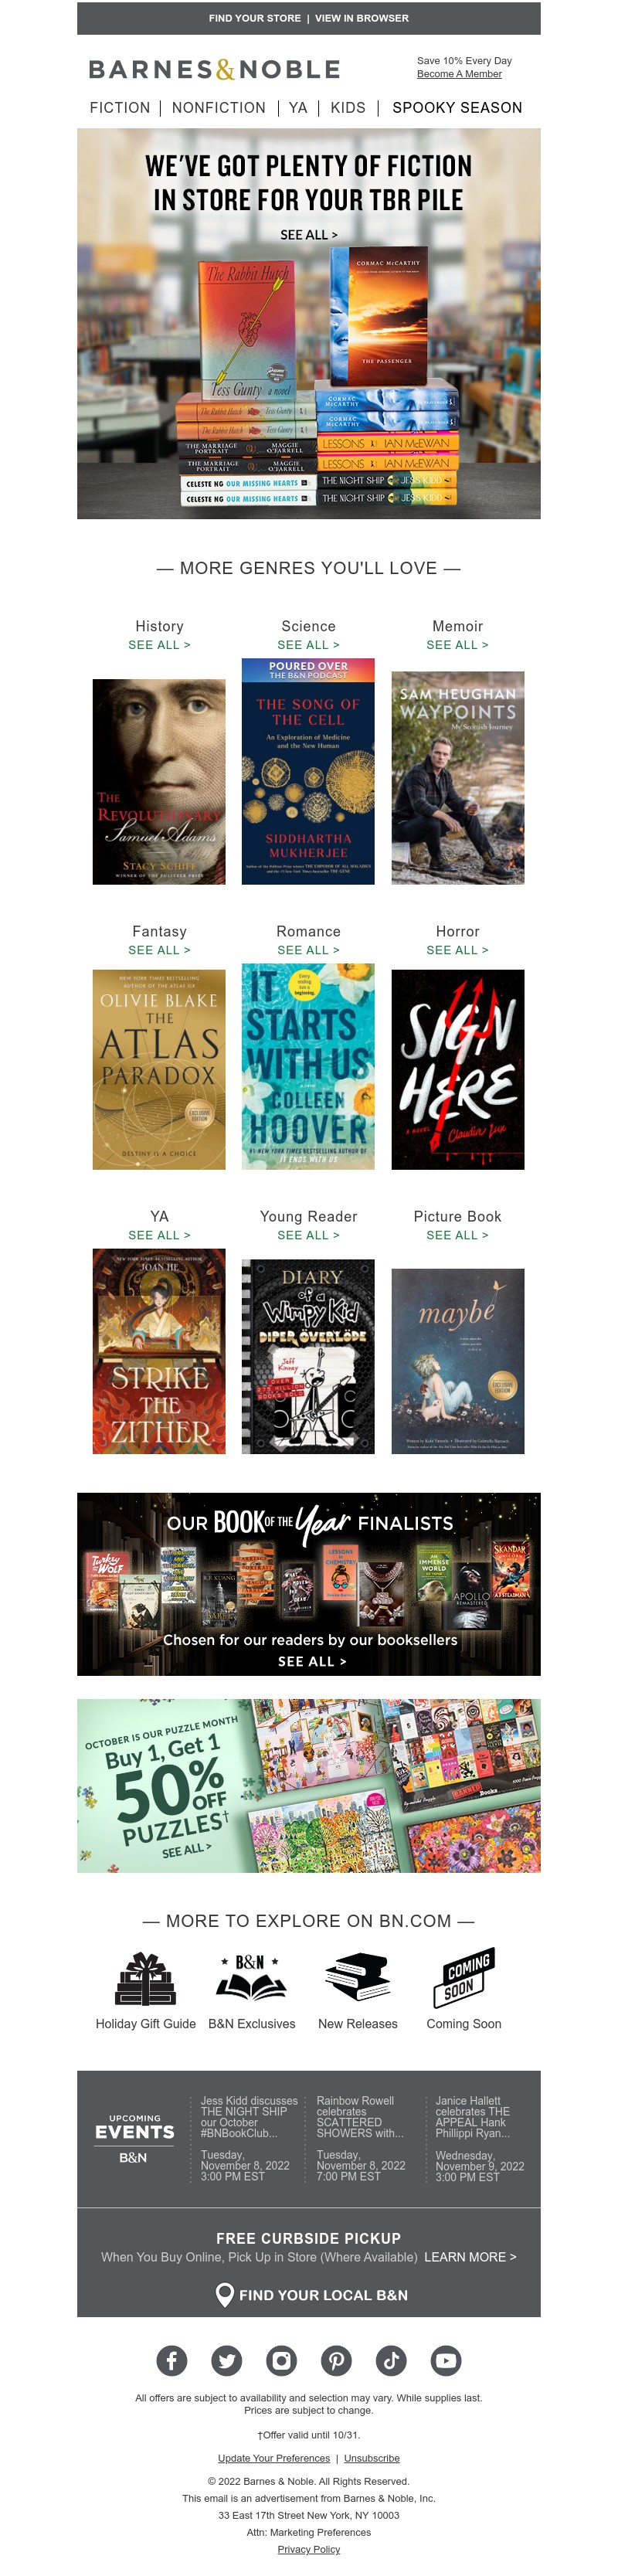Open the Instagram social icon

coord(281,2360)
